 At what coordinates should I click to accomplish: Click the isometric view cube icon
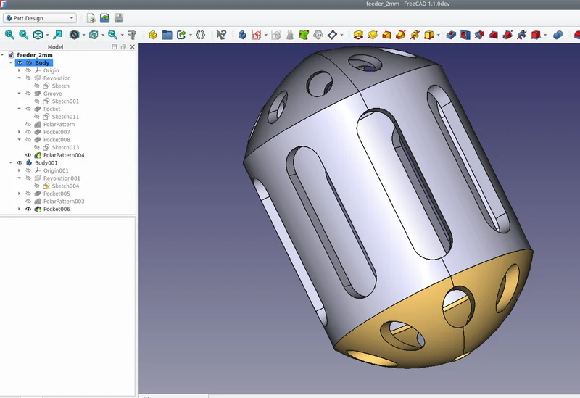coord(38,35)
